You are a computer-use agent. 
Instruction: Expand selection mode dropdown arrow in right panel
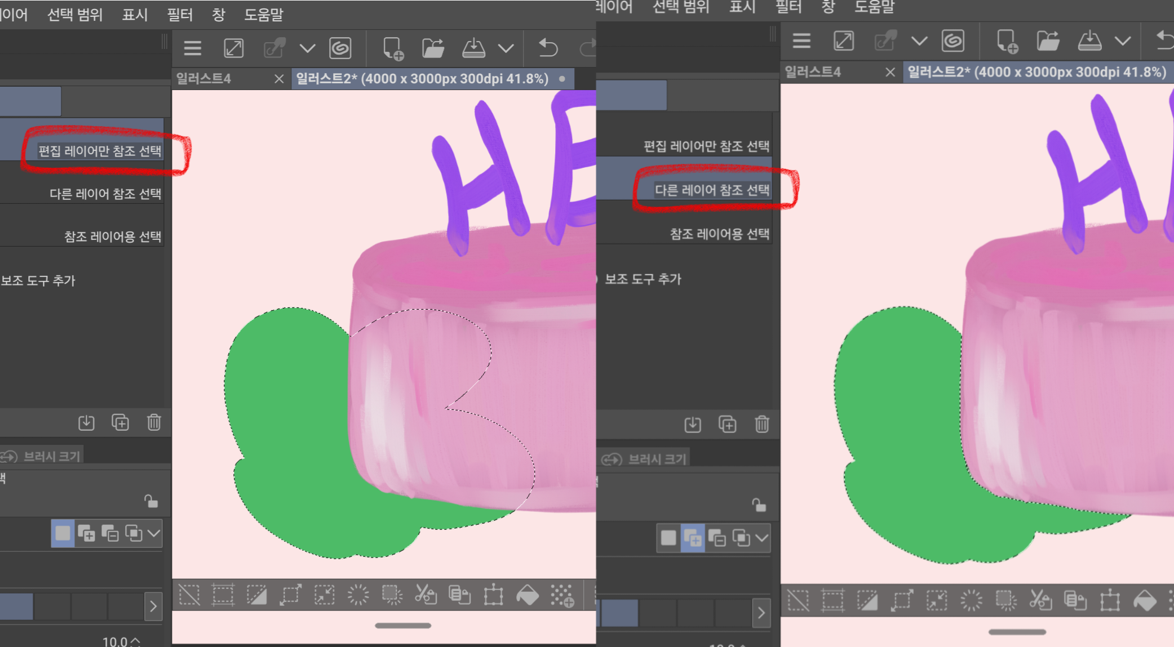[761, 538]
